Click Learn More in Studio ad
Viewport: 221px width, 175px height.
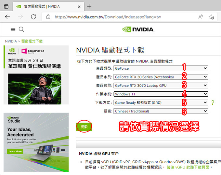(15, 151)
